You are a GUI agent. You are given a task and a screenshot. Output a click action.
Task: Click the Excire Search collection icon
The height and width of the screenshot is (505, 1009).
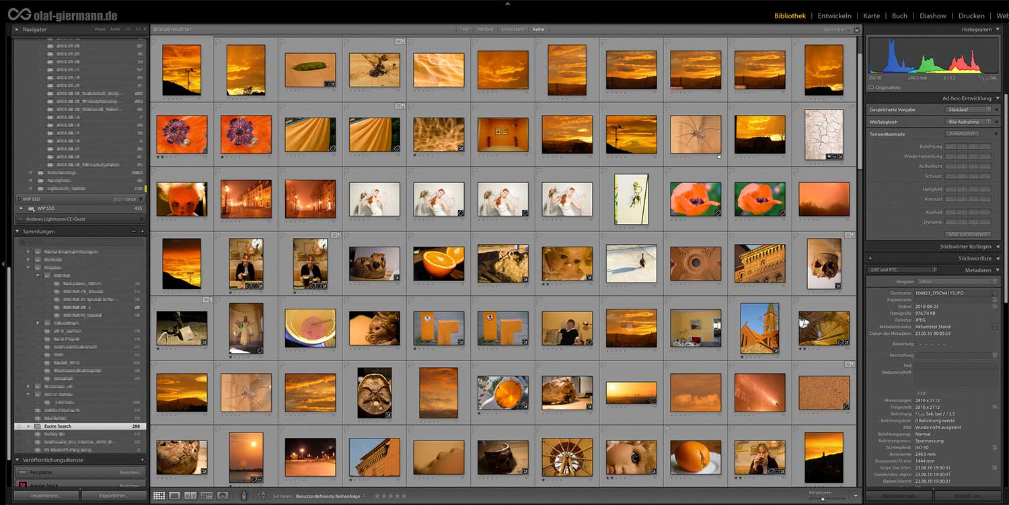click(38, 426)
